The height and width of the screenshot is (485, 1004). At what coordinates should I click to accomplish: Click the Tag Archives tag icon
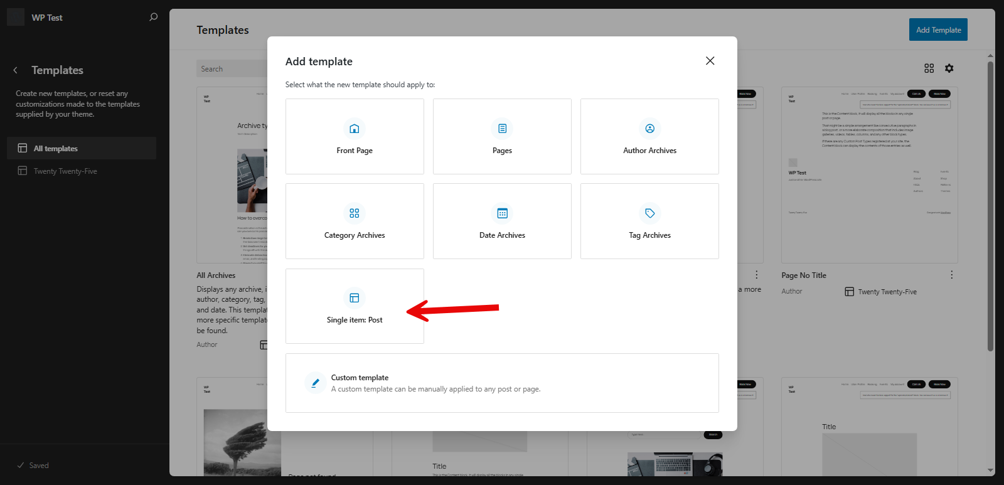pos(649,213)
